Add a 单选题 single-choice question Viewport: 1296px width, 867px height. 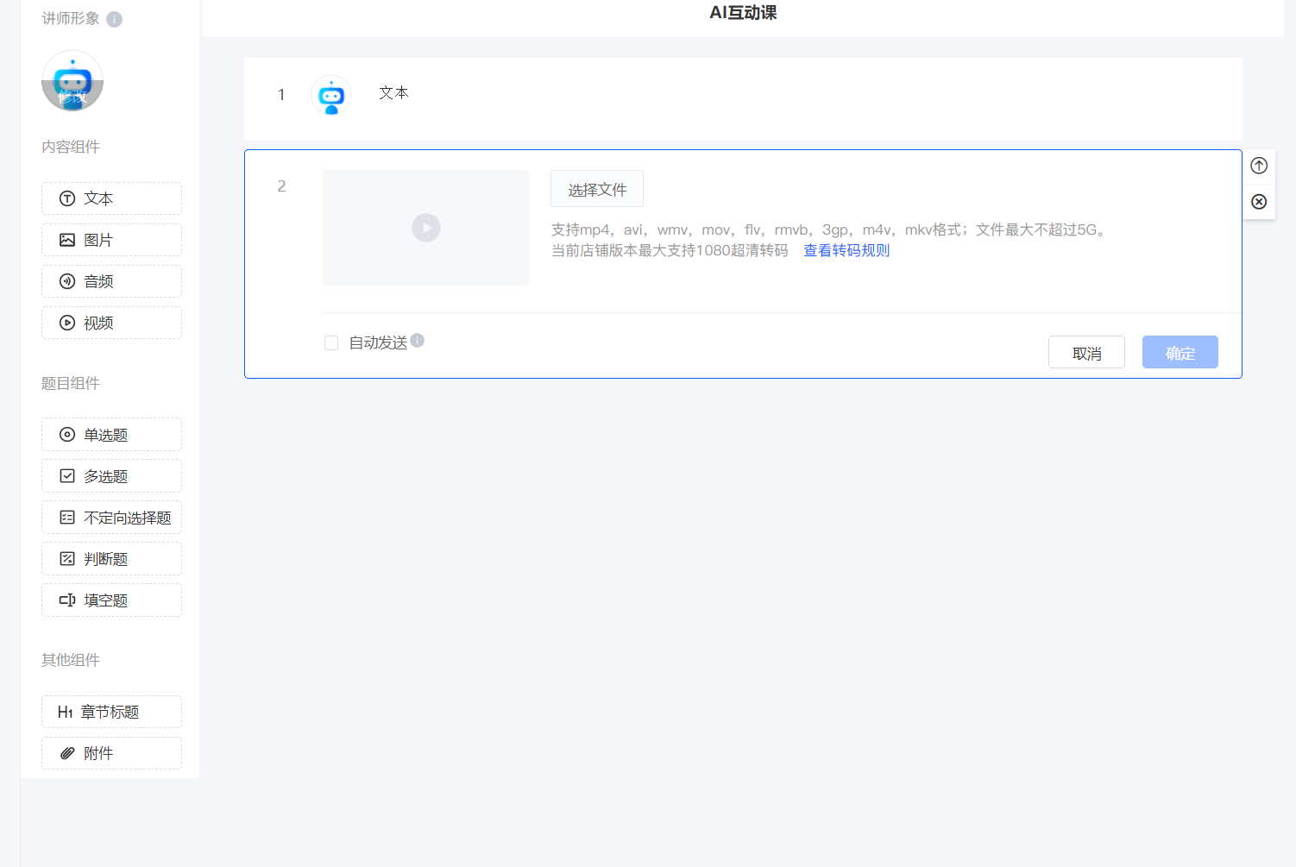(x=111, y=435)
